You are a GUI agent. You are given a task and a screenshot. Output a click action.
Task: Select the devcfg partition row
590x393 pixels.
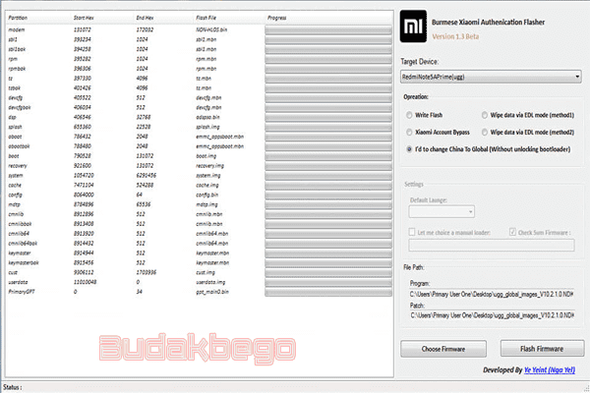coord(200,98)
